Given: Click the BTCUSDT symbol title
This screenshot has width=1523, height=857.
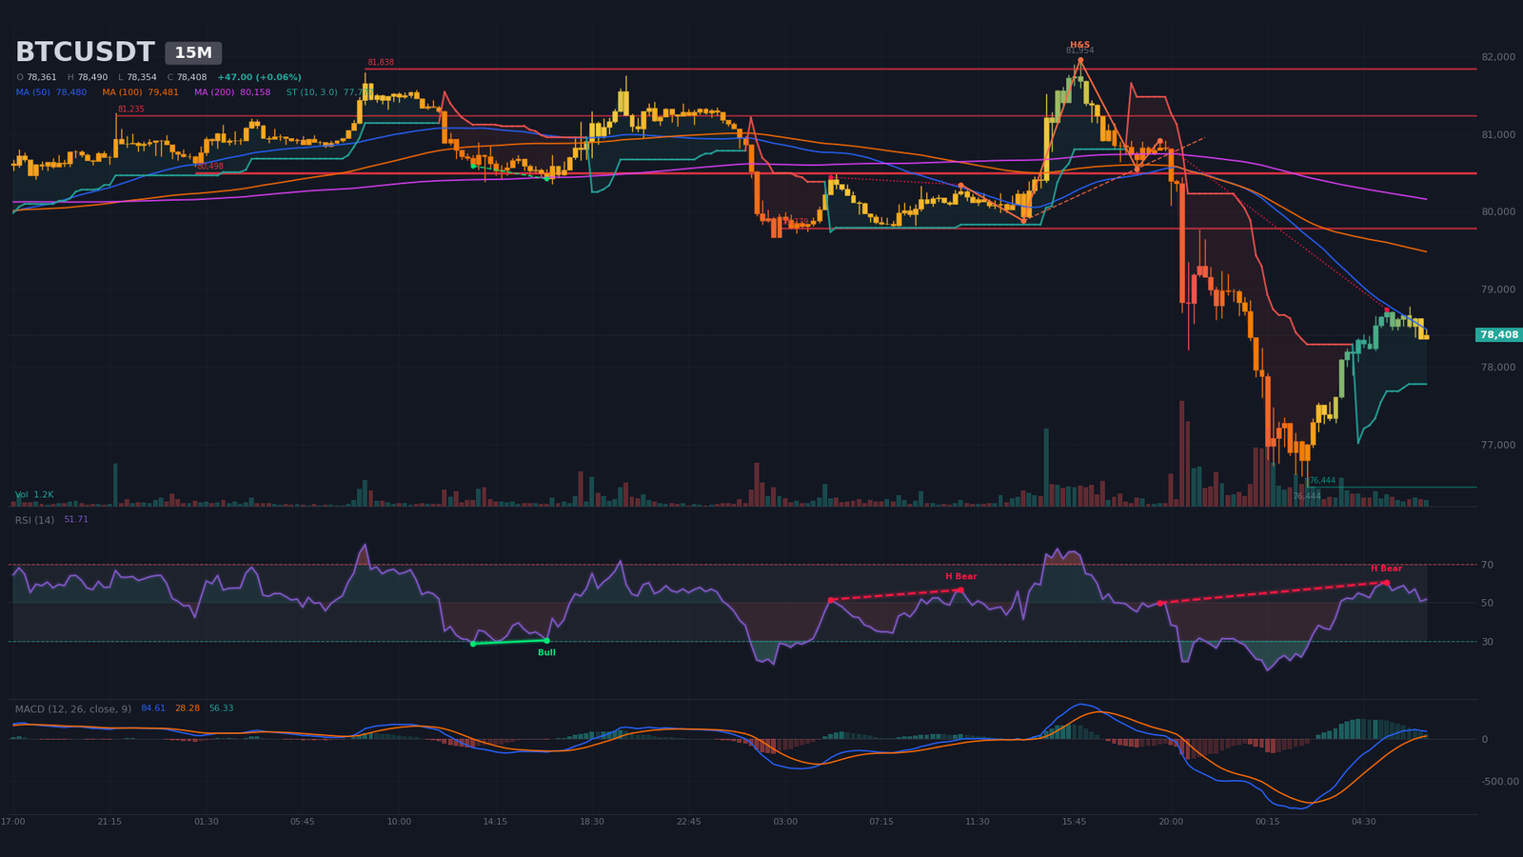Looking at the screenshot, I should click(85, 52).
